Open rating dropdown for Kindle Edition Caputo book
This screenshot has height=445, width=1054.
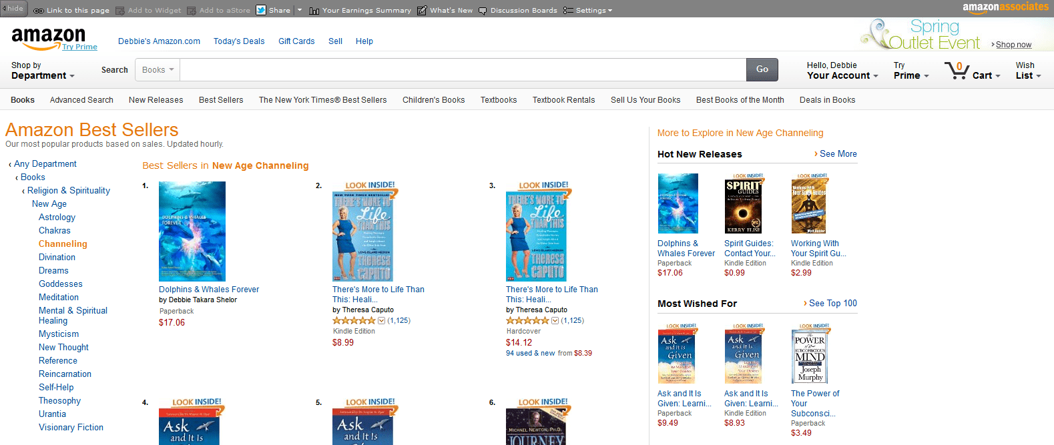[x=382, y=321]
